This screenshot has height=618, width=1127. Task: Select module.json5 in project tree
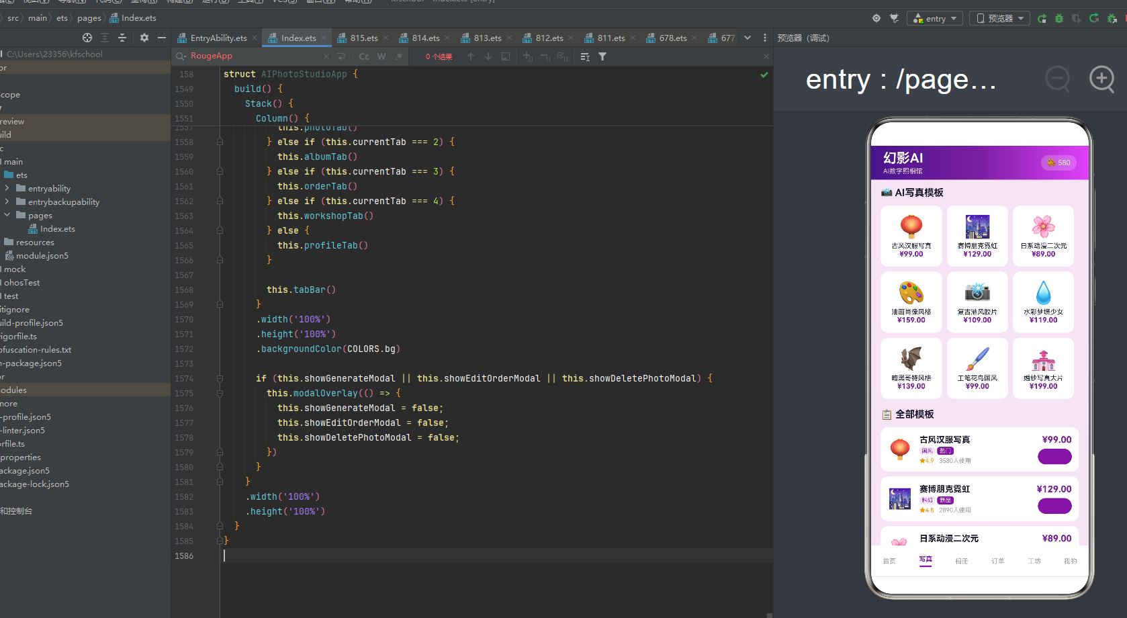tap(37, 256)
